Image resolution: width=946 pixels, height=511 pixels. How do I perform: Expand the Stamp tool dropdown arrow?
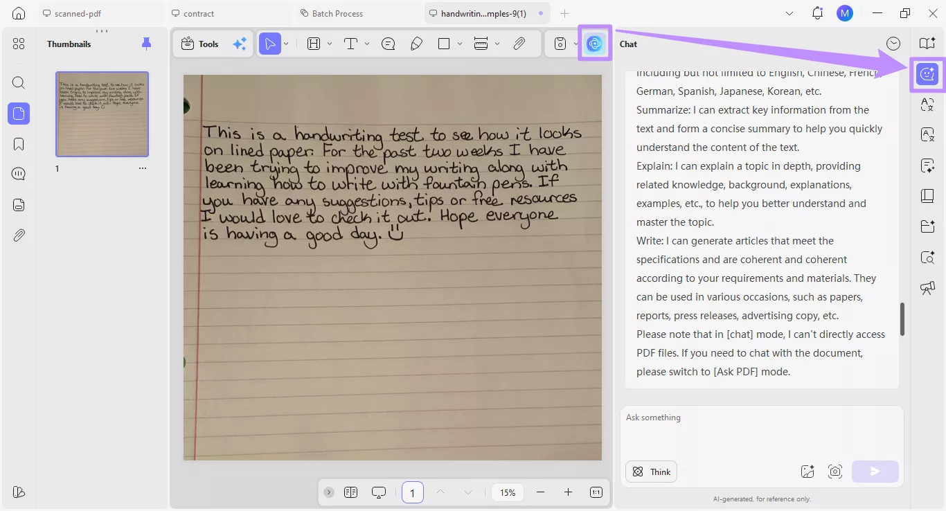(575, 44)
